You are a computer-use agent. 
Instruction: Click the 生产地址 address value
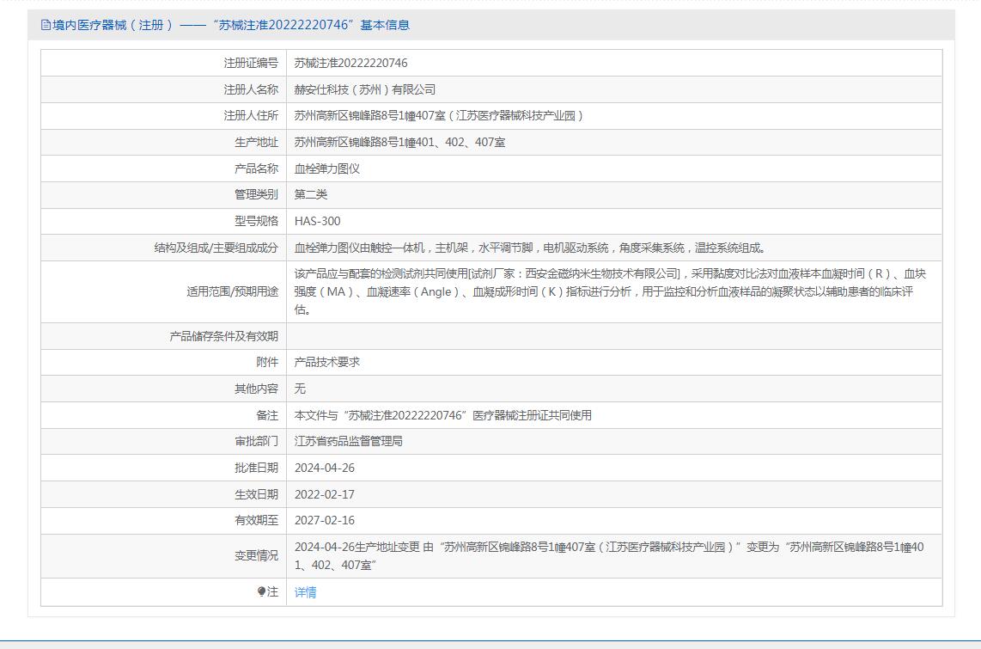[x=399, y=142]
